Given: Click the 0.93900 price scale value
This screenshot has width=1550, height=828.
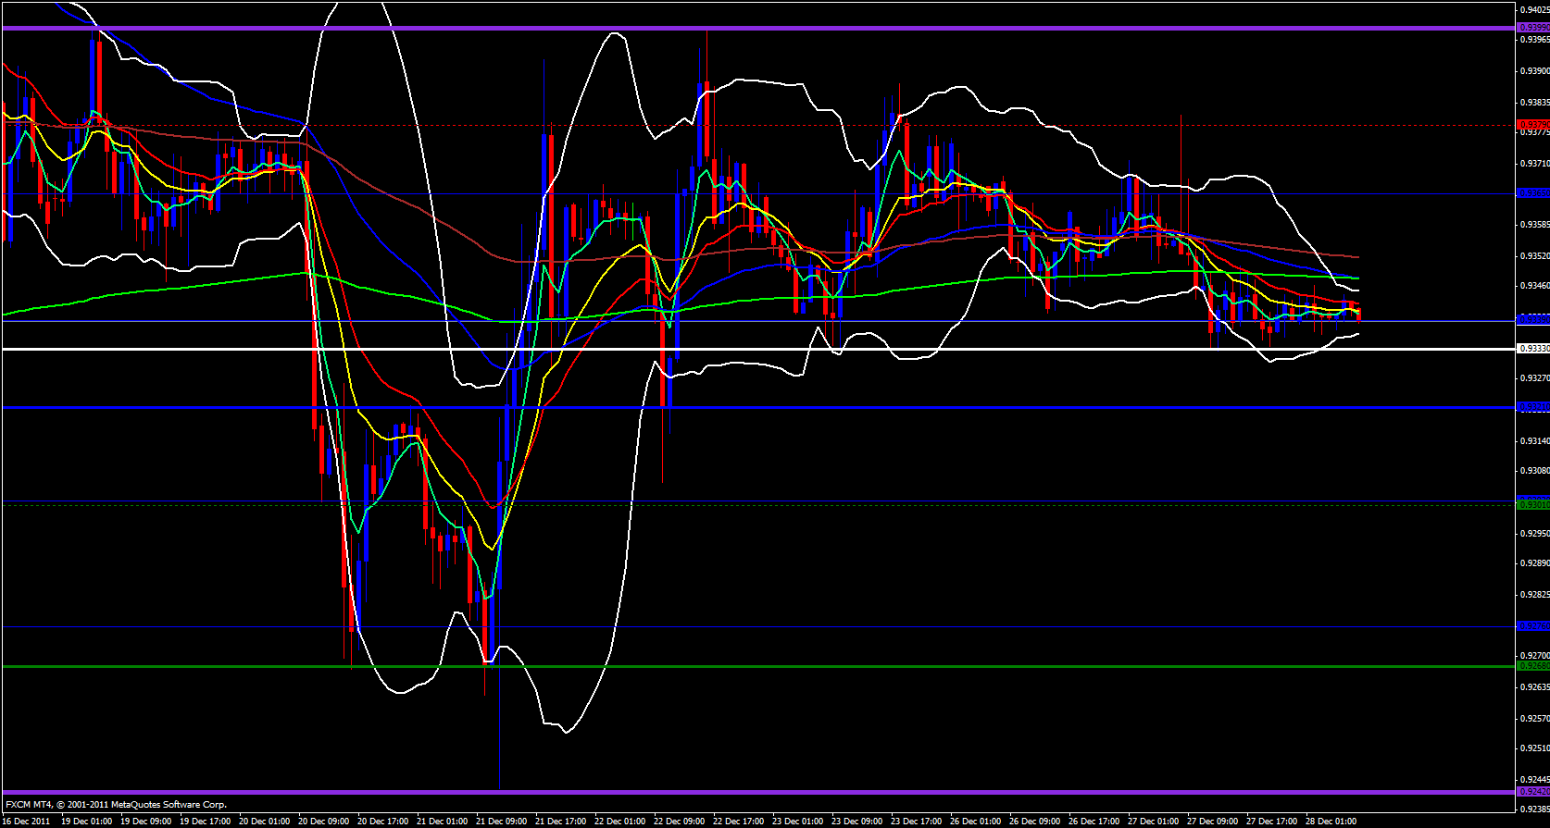Looking at the screenshot, I should pos(1534,70).
